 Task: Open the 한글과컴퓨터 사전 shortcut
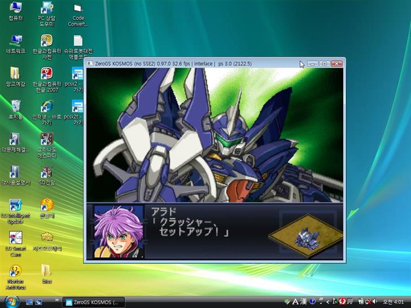[47, 47]
